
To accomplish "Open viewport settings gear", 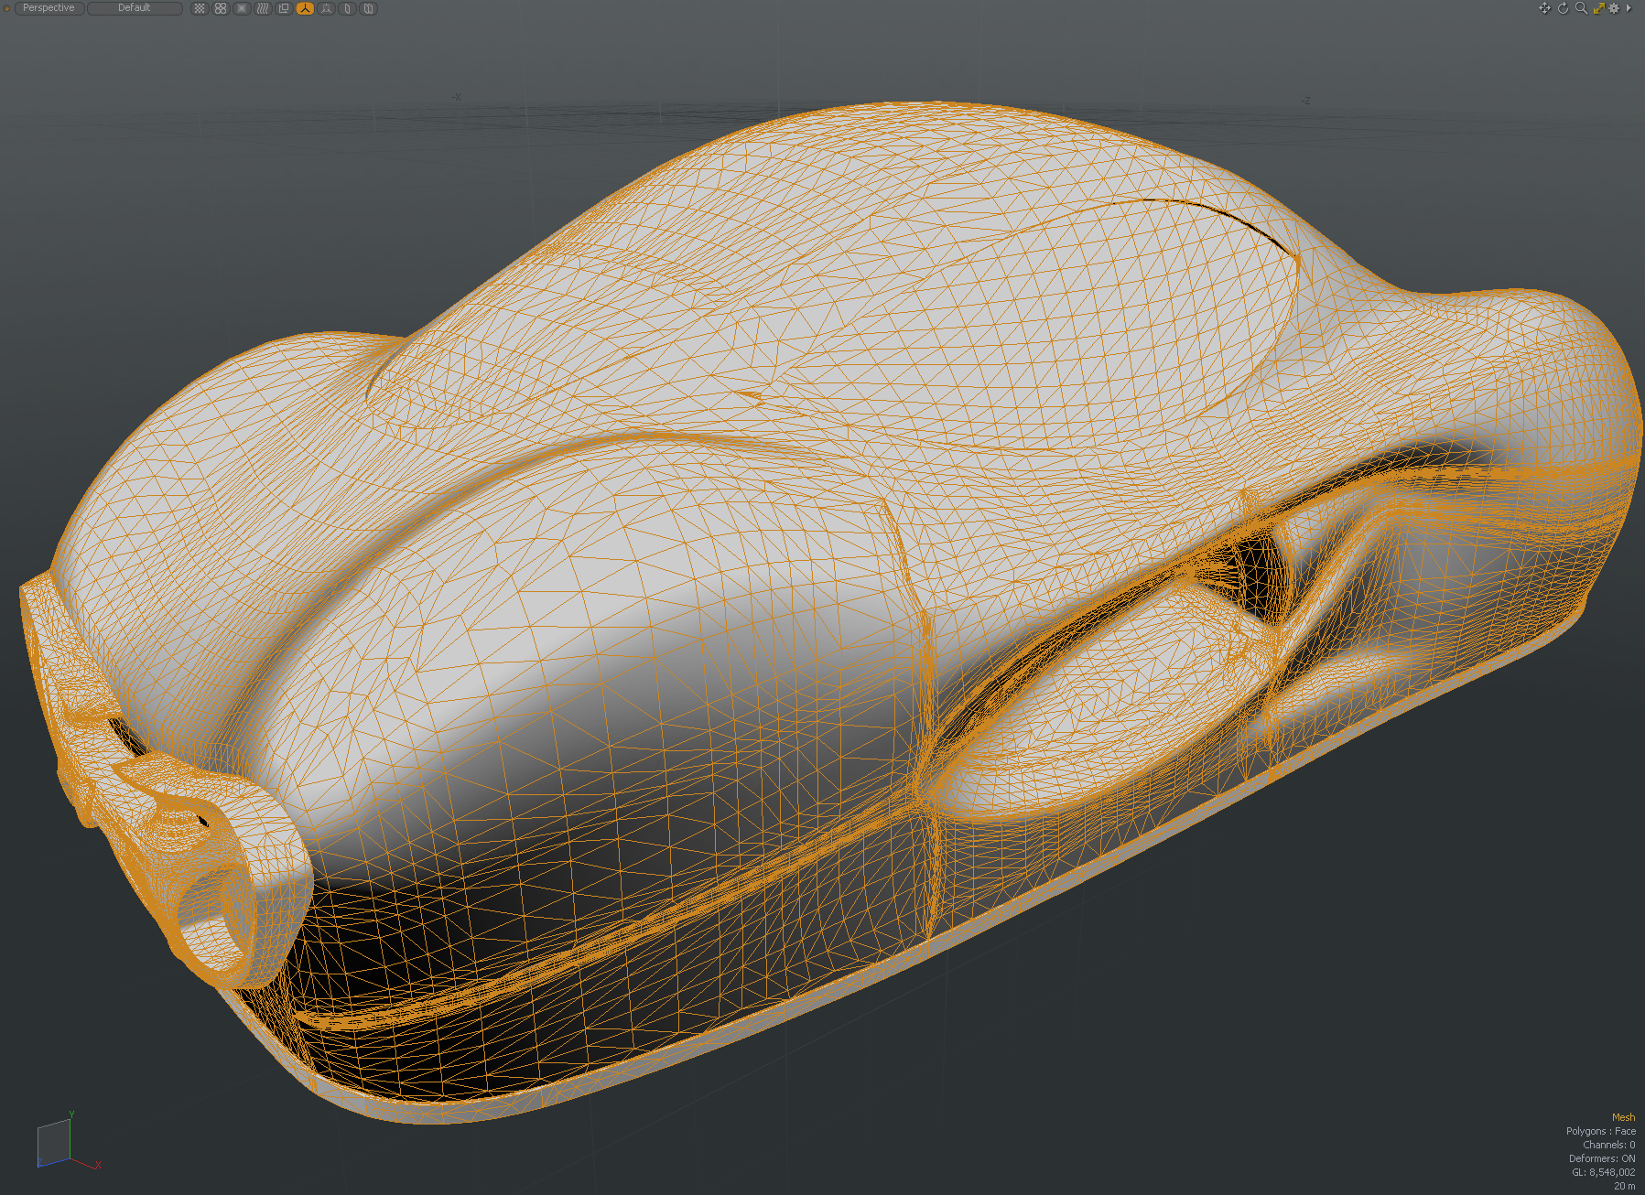I will pos(1614,8).
